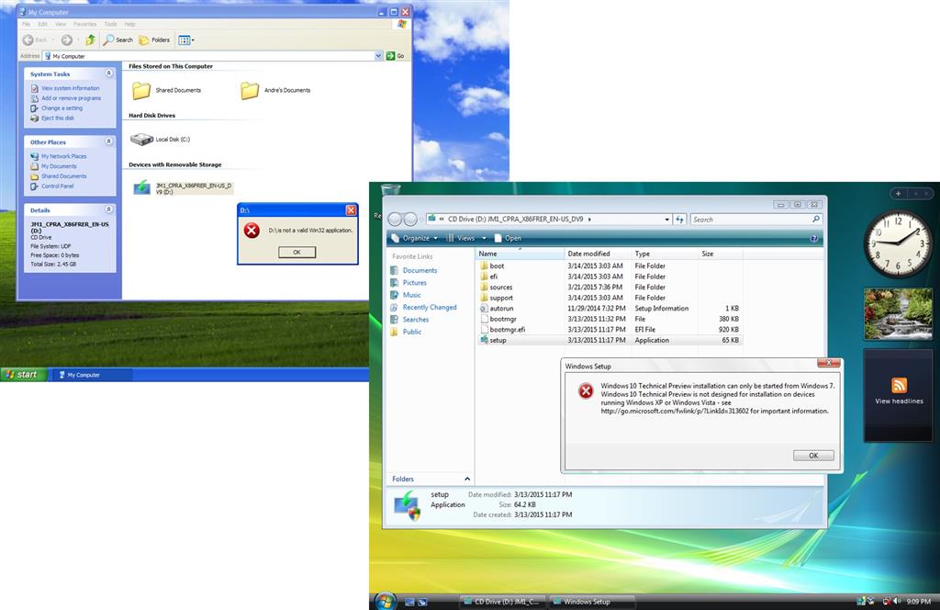Screen dimensions: 940x610
Task: Expand the Folders pane in Vista Explorer
Action: [x=467, y=479]
